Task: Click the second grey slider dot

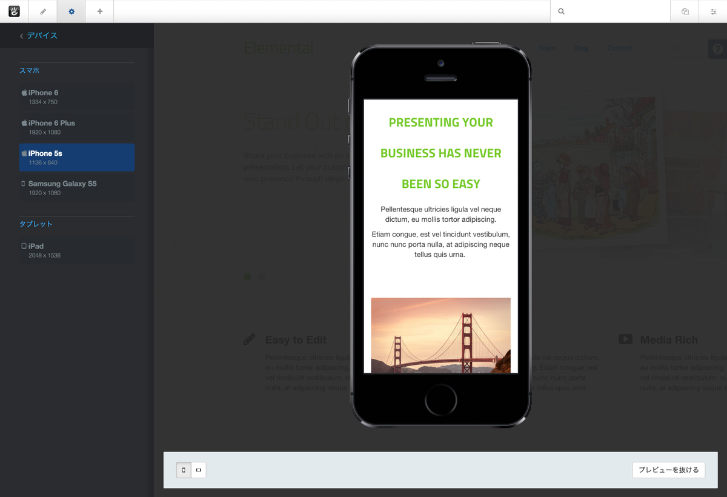Action: (262, 277)
